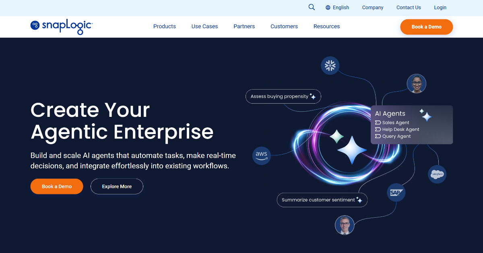Click the AWS circle icon
This screenshot has width=483, height=253.
(261, 156)
